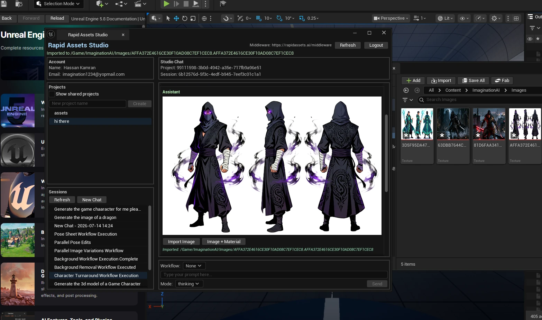Click Reload in documentation browser
The height and width of the screenshot is (320, 542).
pos(57,18)
